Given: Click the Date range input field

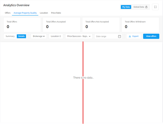Looking at the screenshot, I should point(108,36).
